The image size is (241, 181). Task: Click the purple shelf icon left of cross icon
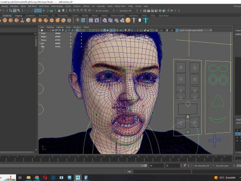click(91, 21)
